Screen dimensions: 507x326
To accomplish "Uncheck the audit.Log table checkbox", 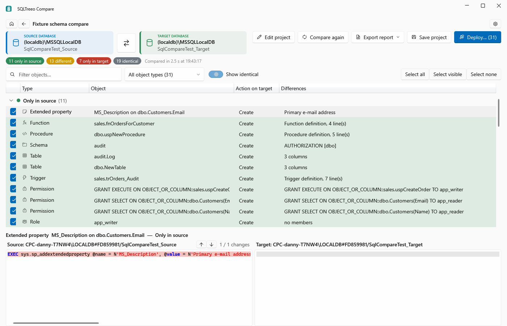I will (x=13, y=156).
